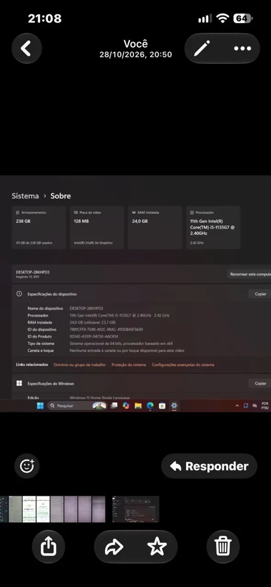Star this photo as a favorite
This screenshot has height=587, width=271.
(157, 547)
